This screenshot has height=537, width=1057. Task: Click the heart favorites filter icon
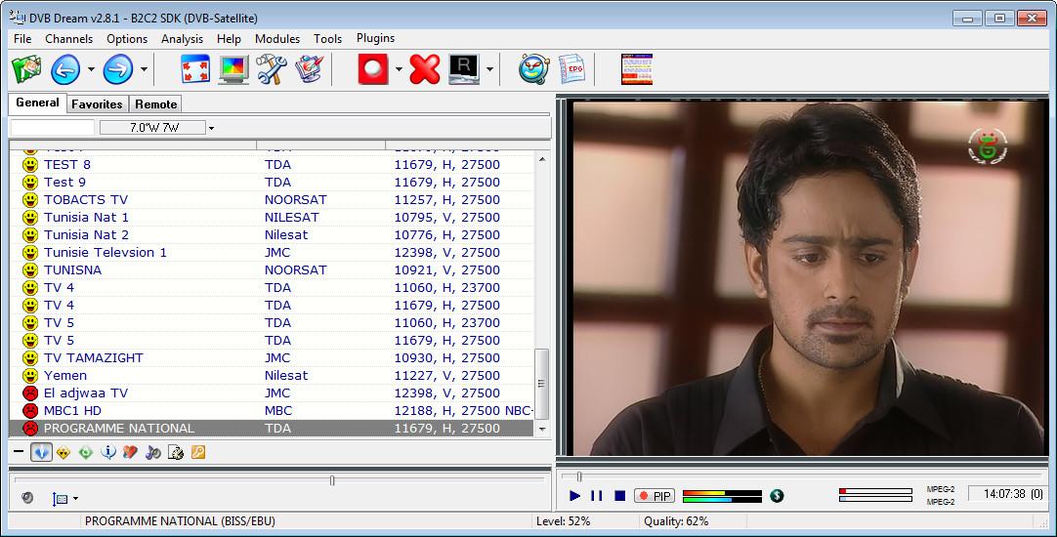129,452
